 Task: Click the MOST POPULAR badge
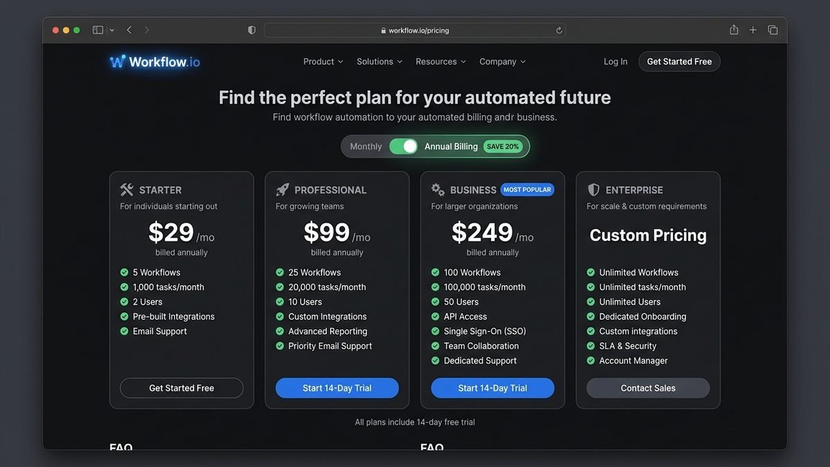click(x=527, y=190)
